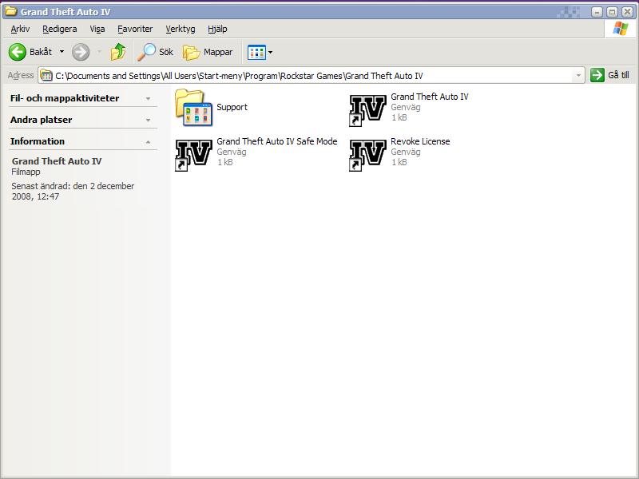
Task: Open the Grand Theft Auto IV shortcut icon
Action: tap(368, 108)
